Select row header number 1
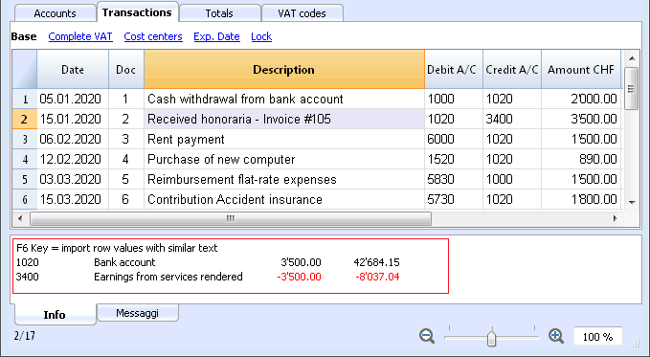Image resolution: width=650 pixels, height=357 pixels. point(25,100)
